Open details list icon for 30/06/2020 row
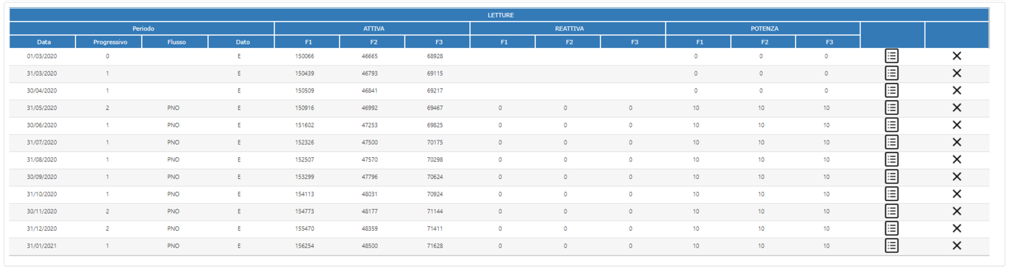The width and height of the screenshot is (1009, 270). coord(892,125)
